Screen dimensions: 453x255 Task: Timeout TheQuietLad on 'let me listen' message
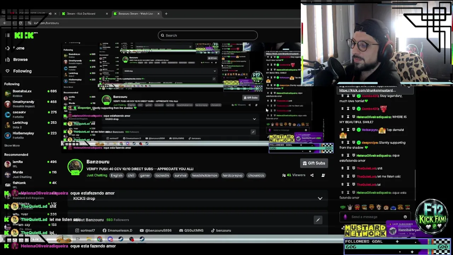click(348, 176)
